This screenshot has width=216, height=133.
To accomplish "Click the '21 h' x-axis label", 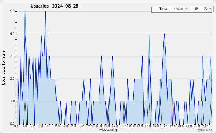I will pos(189,126).
